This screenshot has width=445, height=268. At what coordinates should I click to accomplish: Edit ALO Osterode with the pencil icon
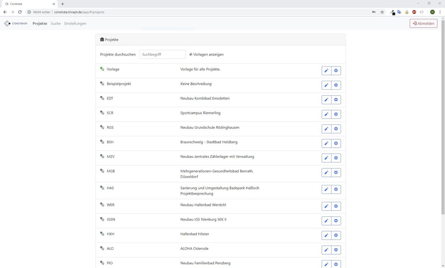326,249
